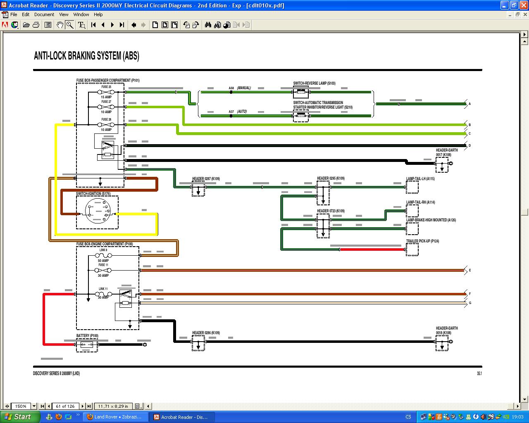Click the vertical scrollbar thumb
Image resolution: width=529 pixels, height=423 pixels.
click(x=524, y=212)
